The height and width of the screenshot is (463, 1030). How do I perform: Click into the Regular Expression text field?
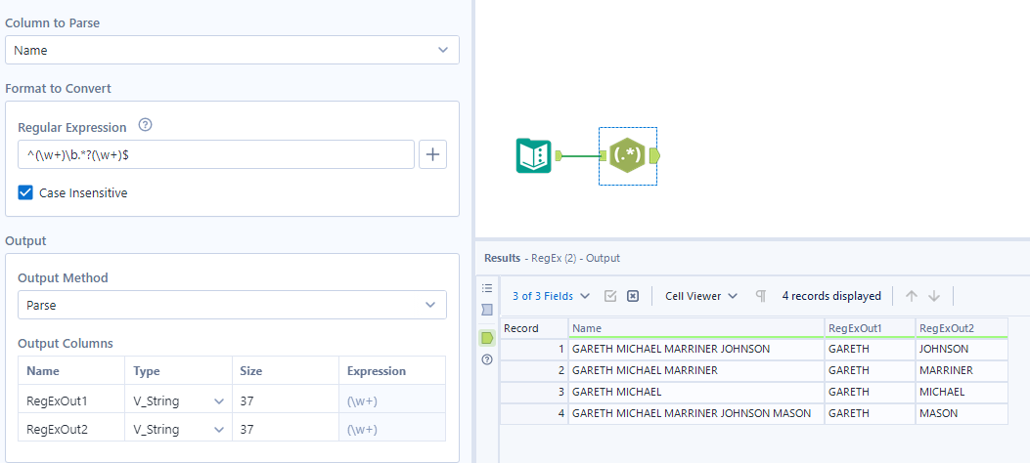(215, 154)
